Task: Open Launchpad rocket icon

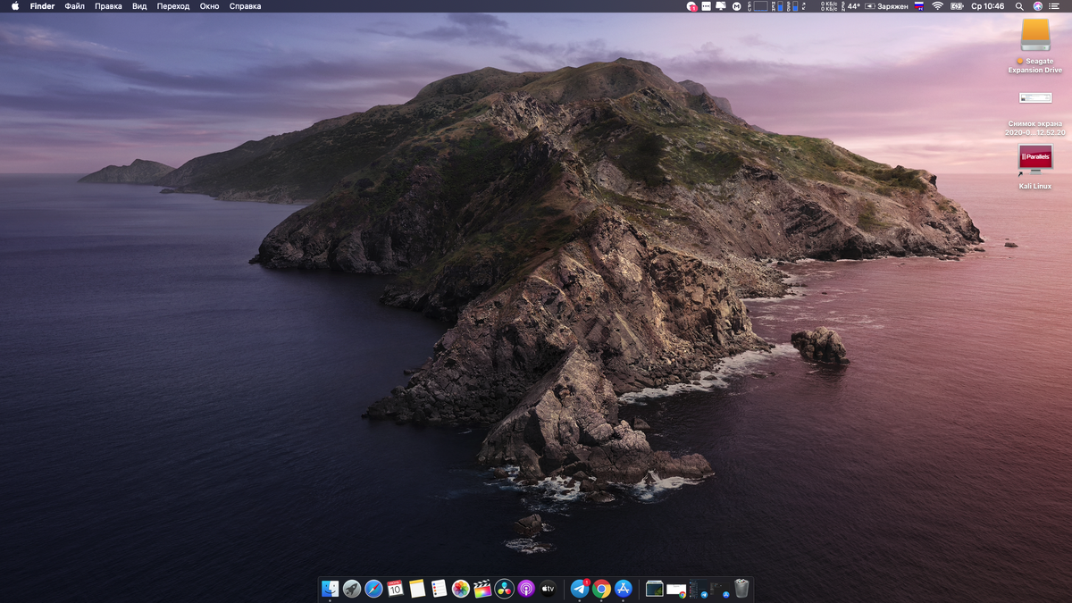Action: pos(352,589)
